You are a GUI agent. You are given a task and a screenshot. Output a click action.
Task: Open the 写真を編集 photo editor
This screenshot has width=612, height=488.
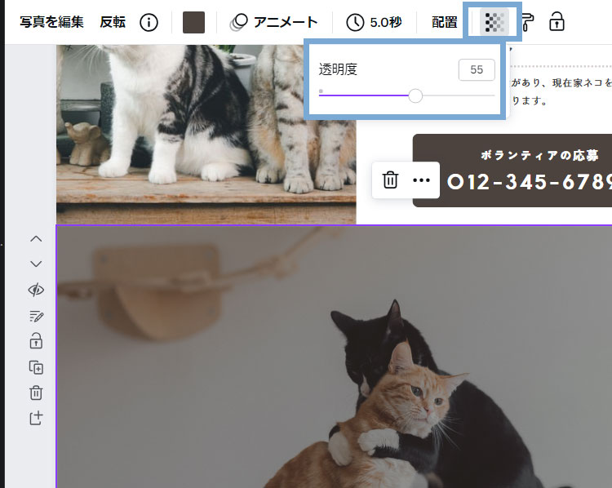point(51,22)
